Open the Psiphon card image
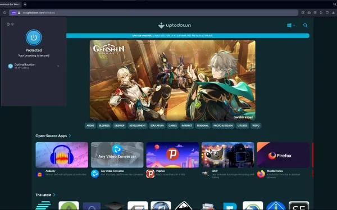Image resolution: width=337 pixels, height=210 pixels. point(172,155)
